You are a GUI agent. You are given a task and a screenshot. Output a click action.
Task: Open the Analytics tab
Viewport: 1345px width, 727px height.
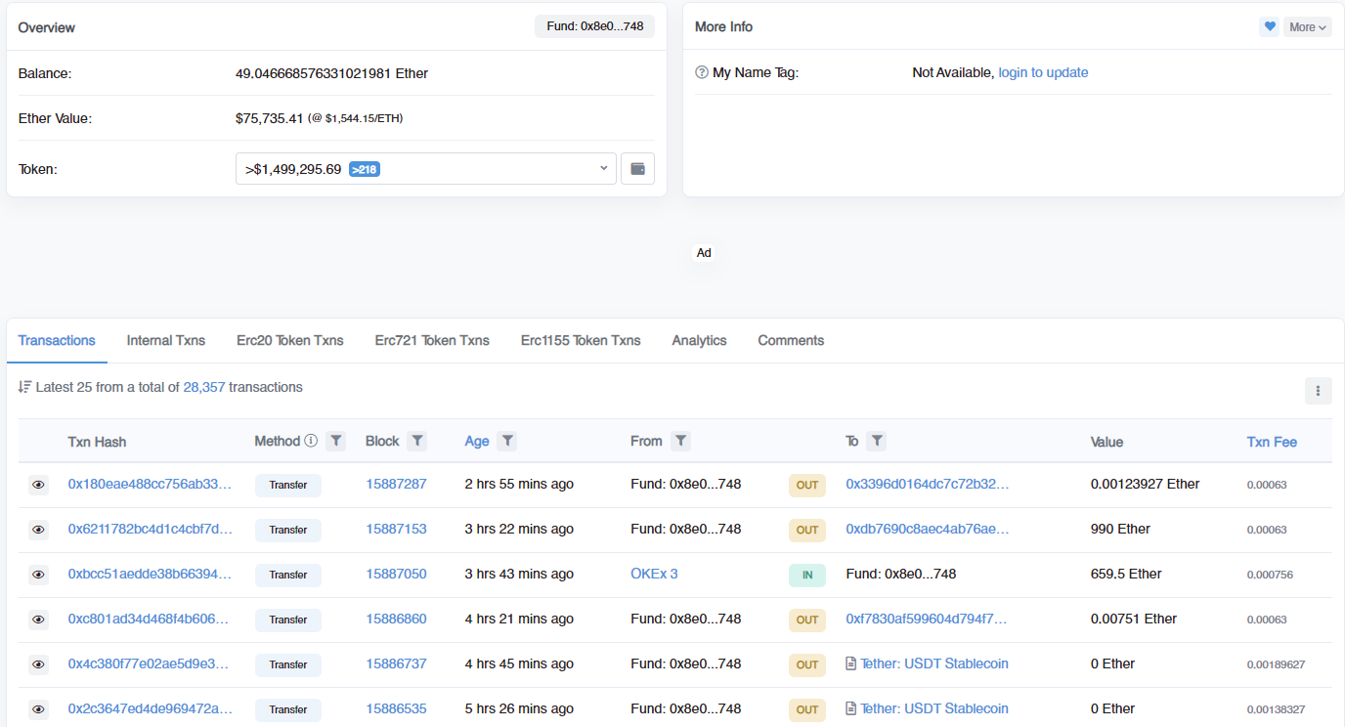tap(699, 340)
